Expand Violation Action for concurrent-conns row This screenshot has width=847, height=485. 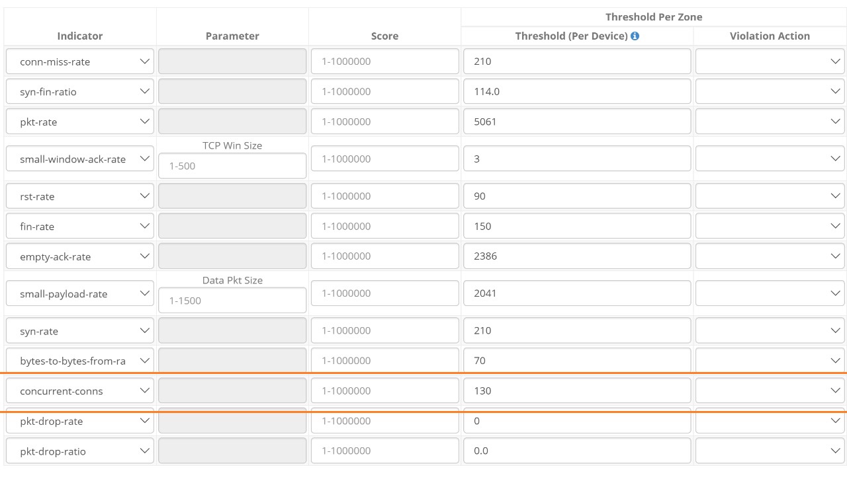(x=770, y=391)
